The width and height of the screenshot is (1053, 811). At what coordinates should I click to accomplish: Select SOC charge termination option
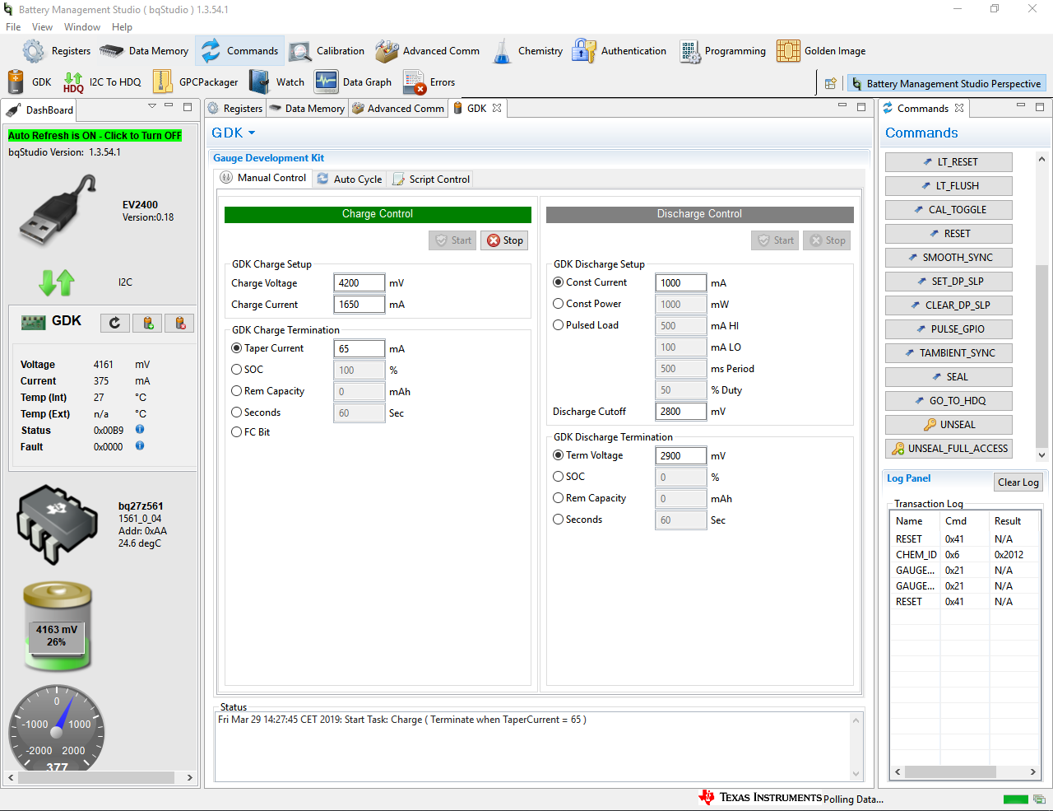[237, 370]
